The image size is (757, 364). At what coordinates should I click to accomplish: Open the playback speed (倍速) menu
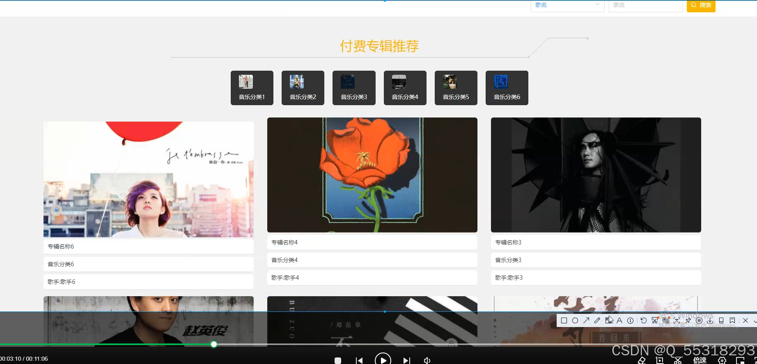(700, 360)
